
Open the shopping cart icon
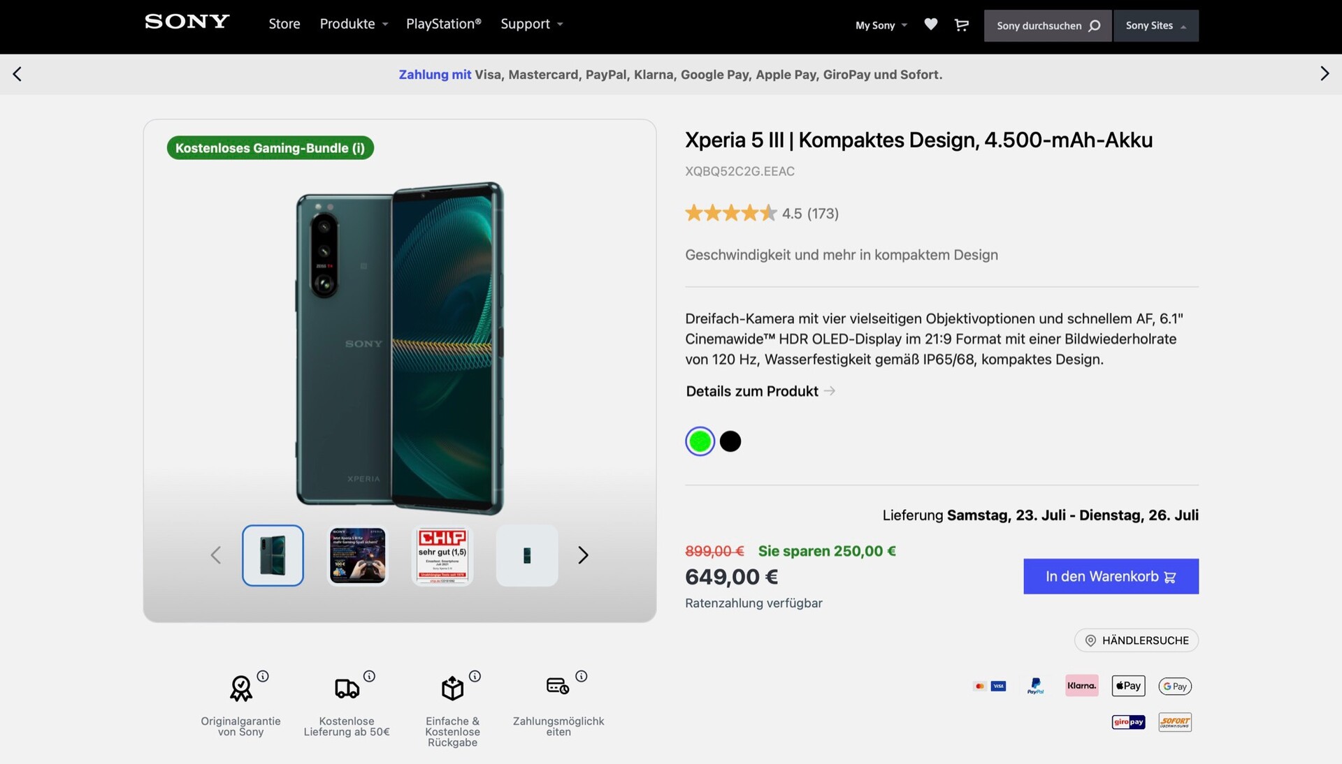coord(962,25)
